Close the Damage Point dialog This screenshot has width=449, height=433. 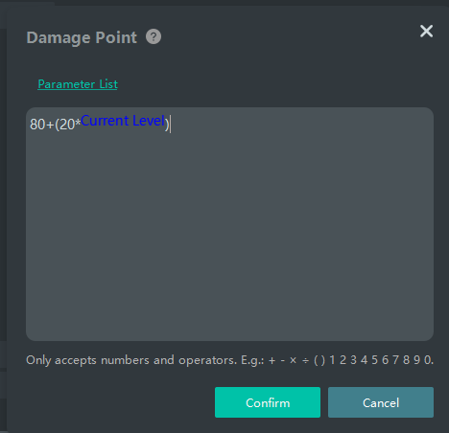[x=426, y=32]
